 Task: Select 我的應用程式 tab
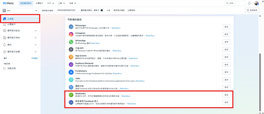click(x=26, y=3)
